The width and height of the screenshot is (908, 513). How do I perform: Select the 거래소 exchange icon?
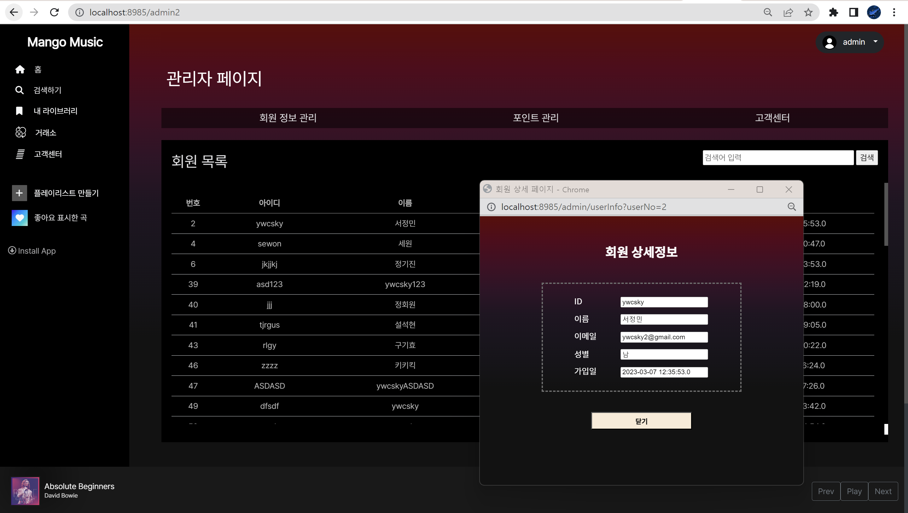[20, 132]
